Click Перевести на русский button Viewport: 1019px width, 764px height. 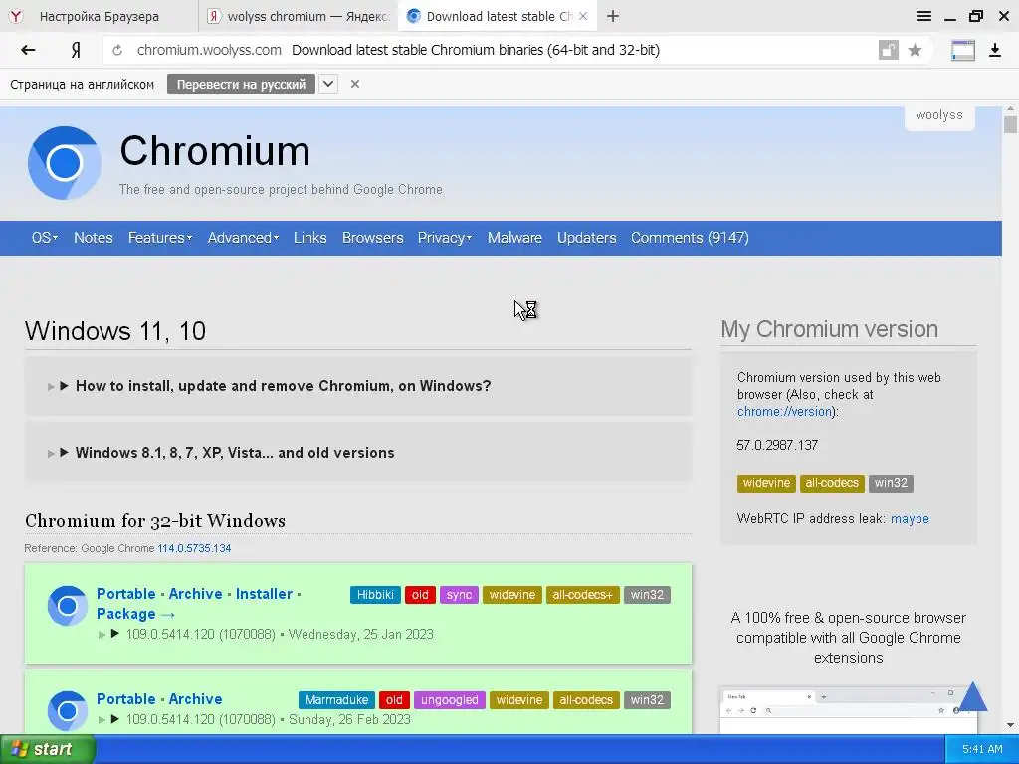241,84
